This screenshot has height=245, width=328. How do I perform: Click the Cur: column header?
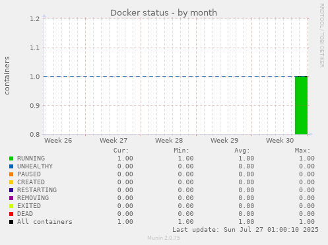click(x=121, y=151)
